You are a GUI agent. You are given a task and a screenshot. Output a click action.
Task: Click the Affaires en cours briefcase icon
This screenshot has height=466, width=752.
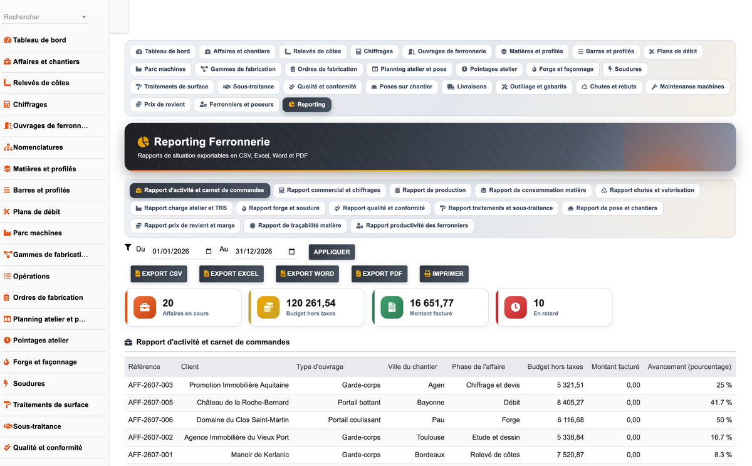[x=145, y=307]
